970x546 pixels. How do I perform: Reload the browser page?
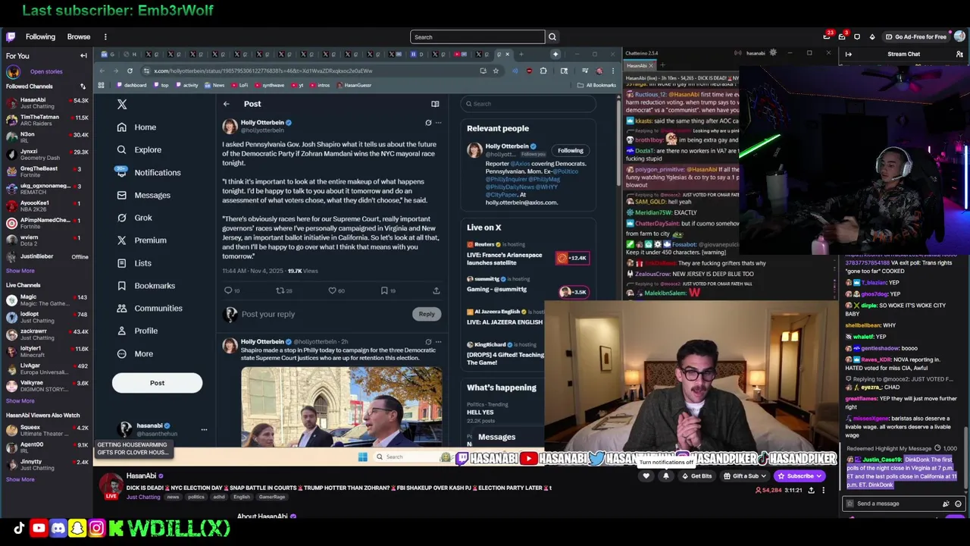130,71
